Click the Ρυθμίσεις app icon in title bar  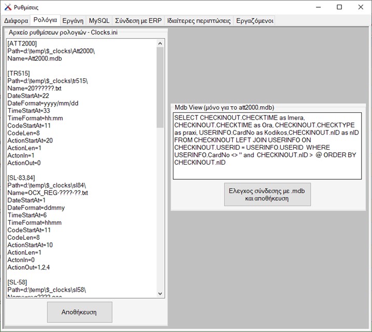click(x=7, y=7)
